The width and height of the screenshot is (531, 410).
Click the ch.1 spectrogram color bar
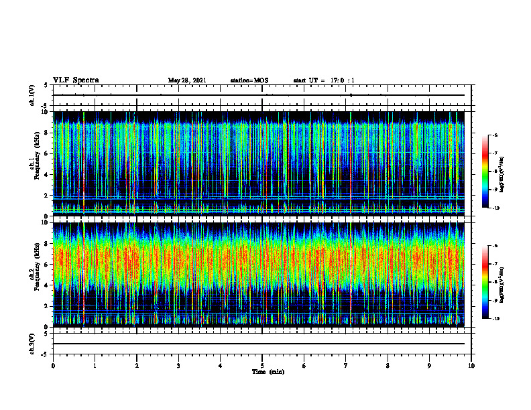[485, 172]
